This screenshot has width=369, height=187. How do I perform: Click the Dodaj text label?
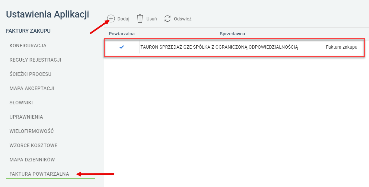[123, 19]
